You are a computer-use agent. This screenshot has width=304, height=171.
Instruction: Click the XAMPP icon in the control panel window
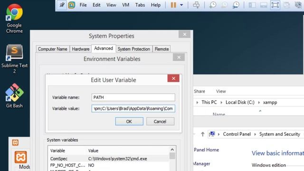[x=20, y=157]
